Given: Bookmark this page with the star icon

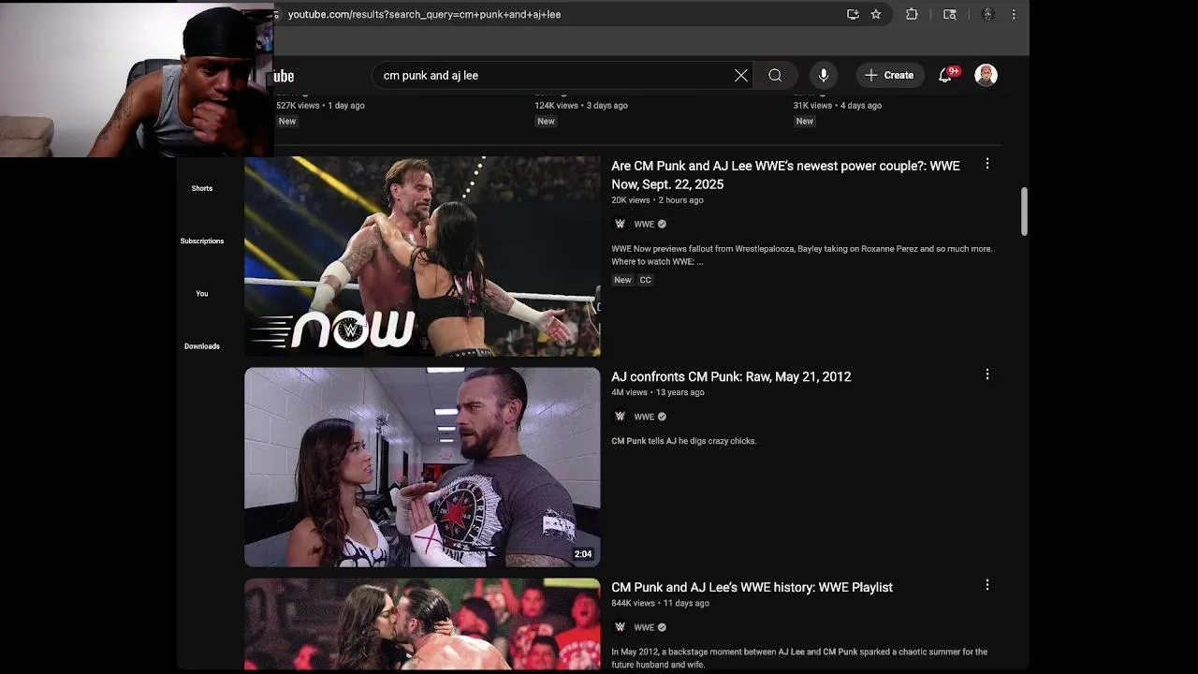Looking at the screenshot, I should pos(876,14).
